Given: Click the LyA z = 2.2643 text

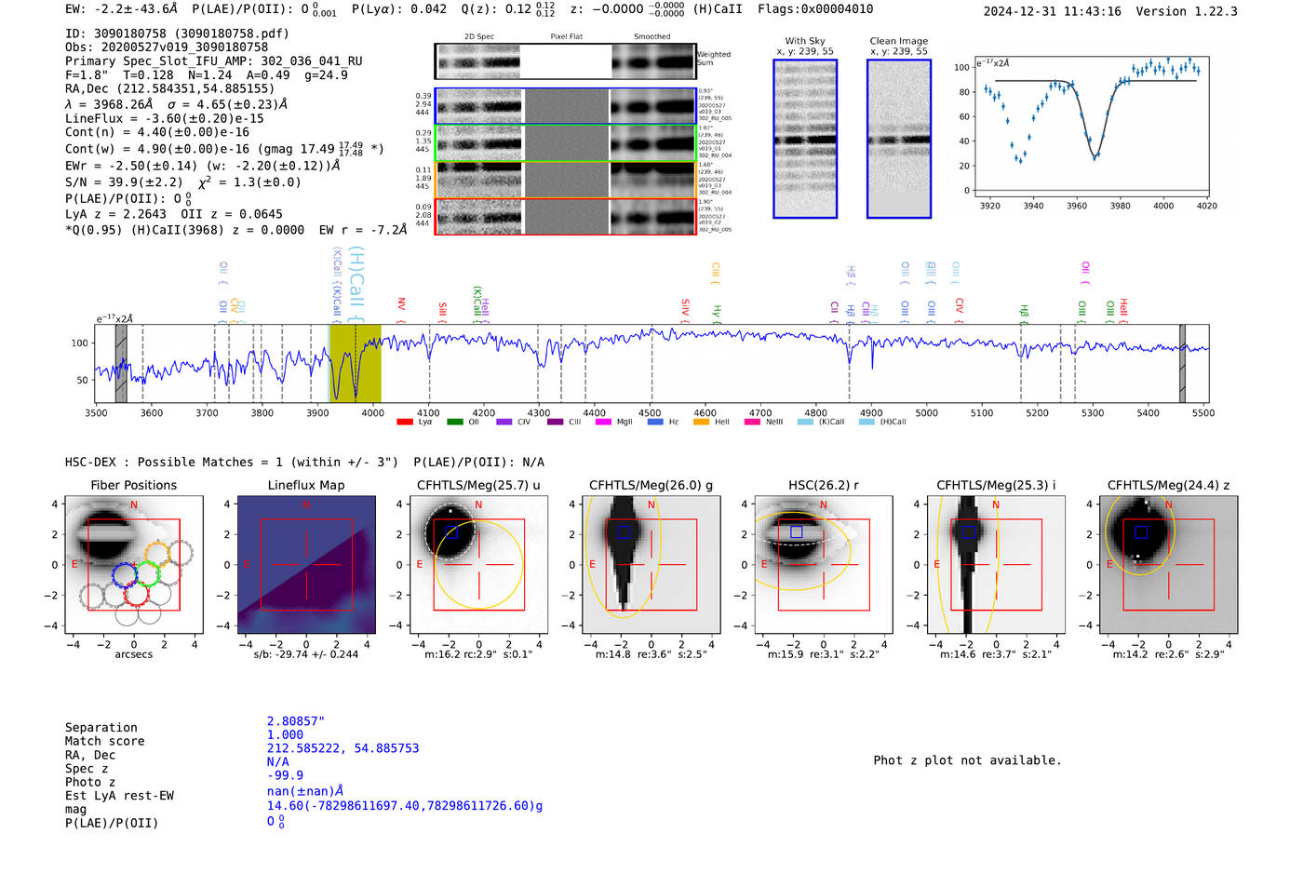Looking at the screenshot, I should click(115, 214).
